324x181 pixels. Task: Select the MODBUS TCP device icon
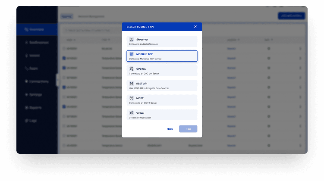coord(132,54)
